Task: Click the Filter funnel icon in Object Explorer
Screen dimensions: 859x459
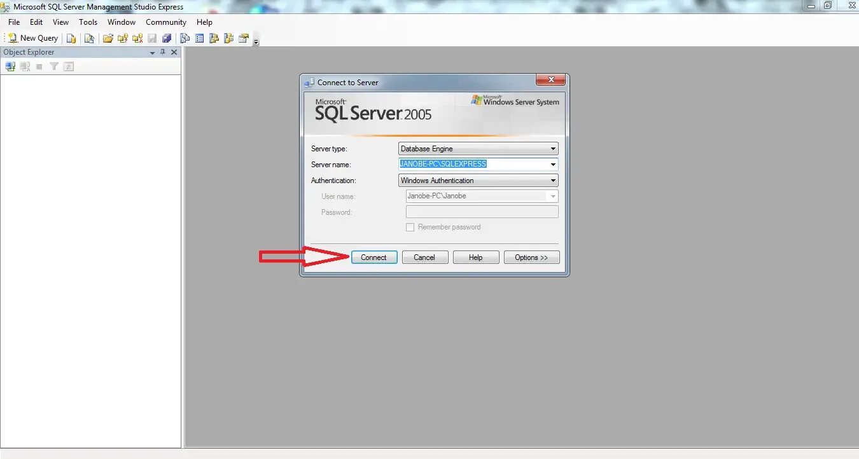Action: [x=54, y=66]
